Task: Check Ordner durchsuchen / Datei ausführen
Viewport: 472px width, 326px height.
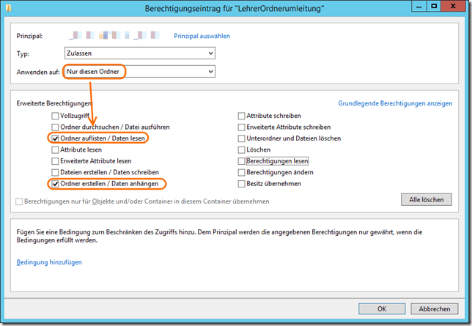Action: click(56, 127)
